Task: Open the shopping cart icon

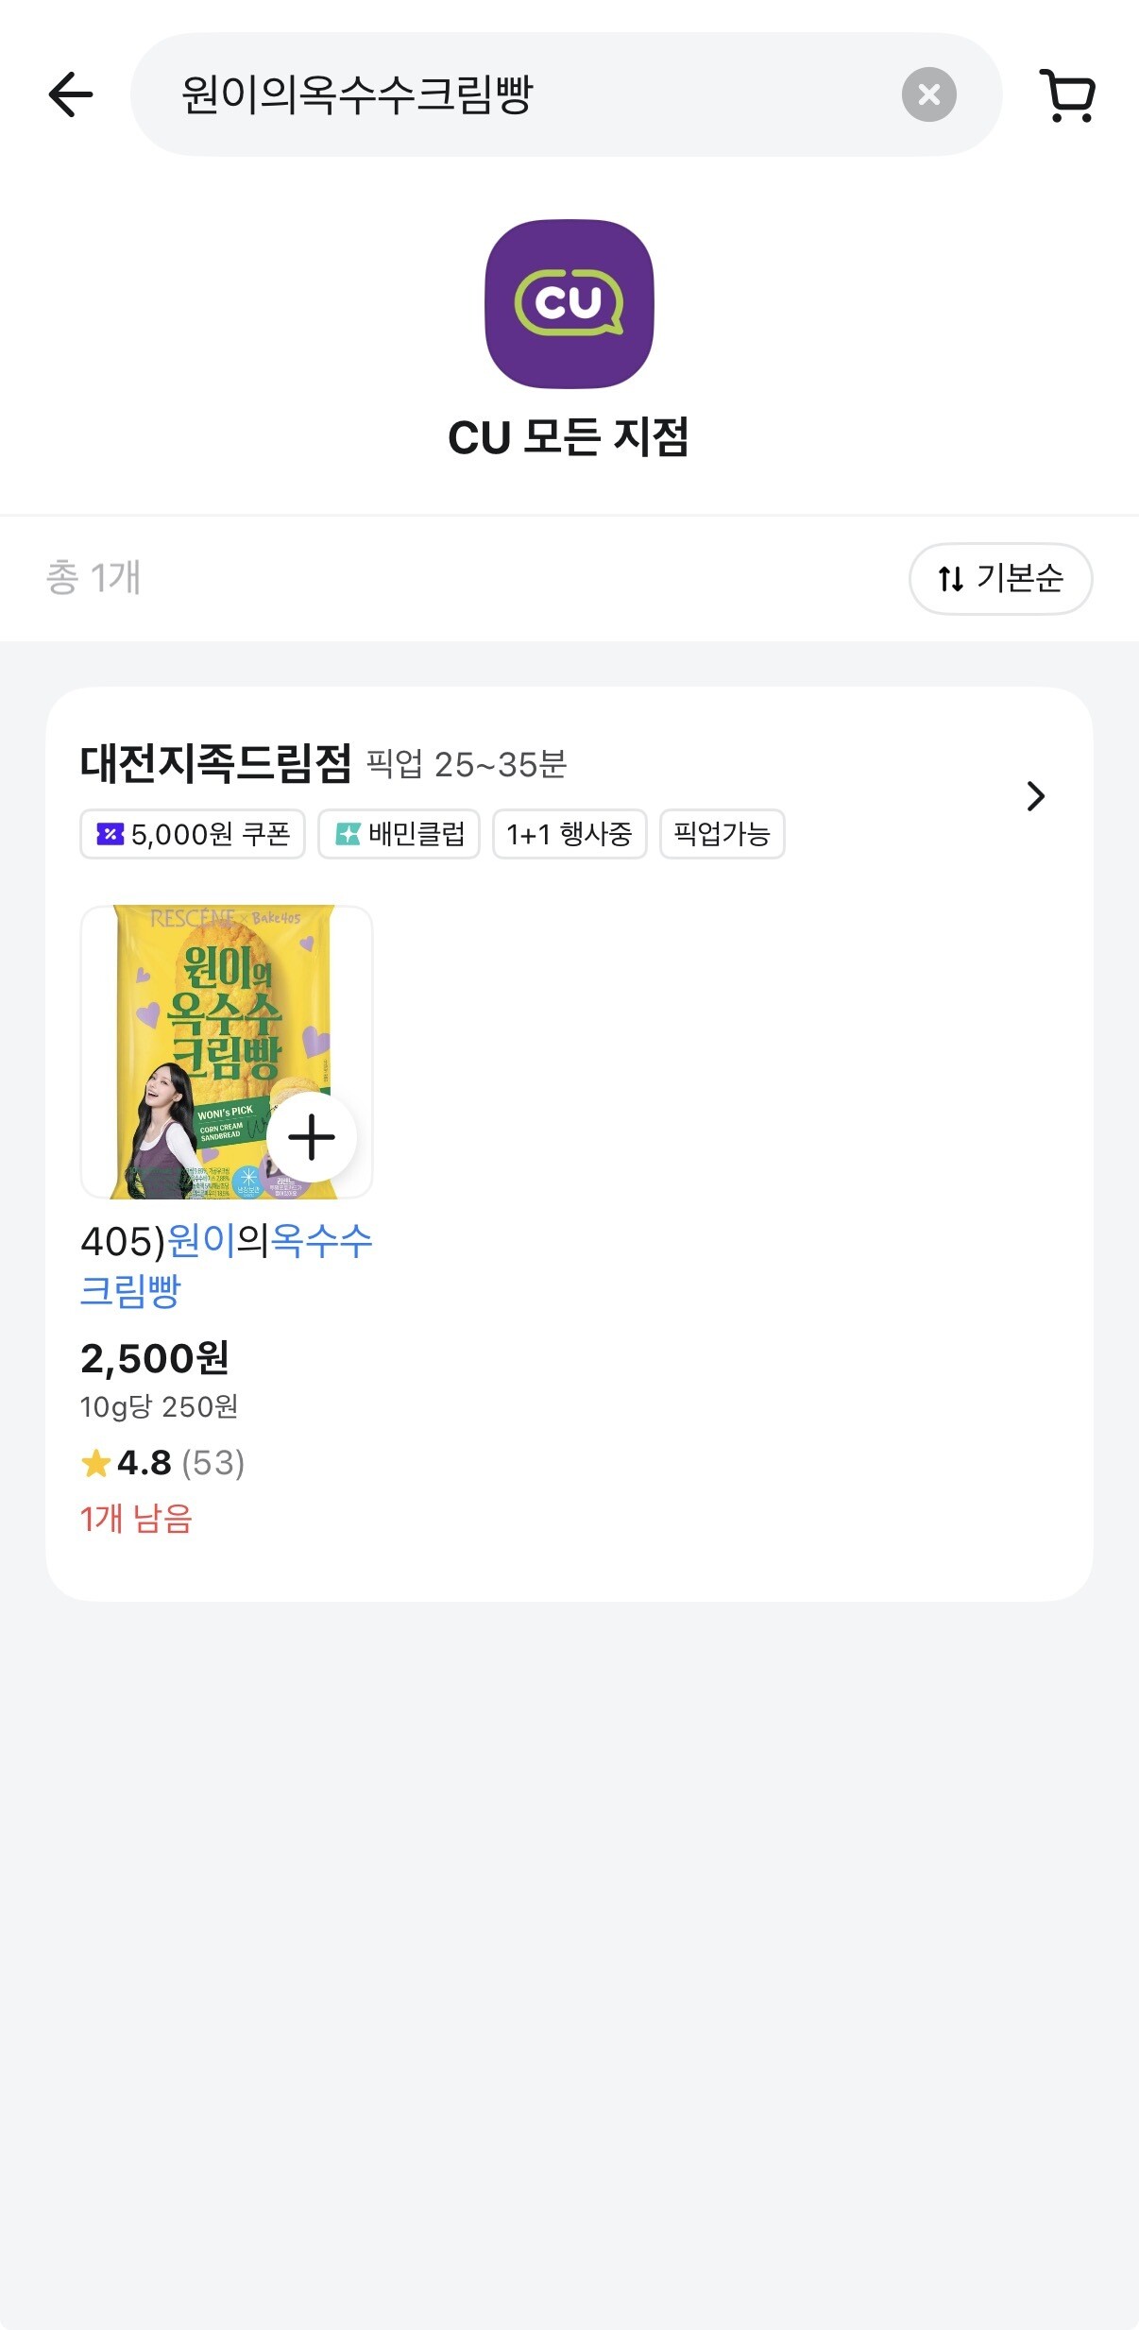Action: (x=1067, y=95)
